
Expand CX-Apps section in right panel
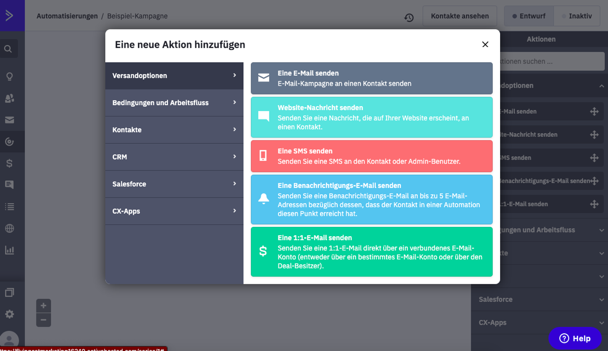coord(540,323)
